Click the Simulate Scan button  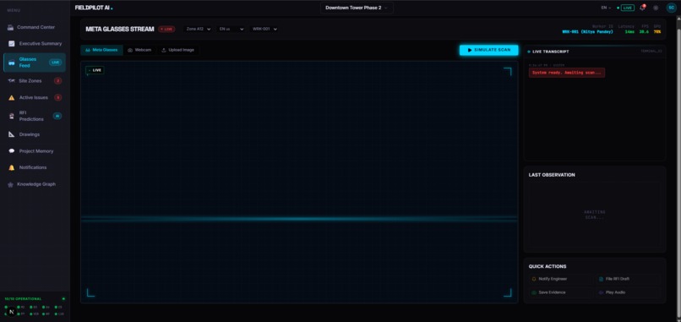tap(488, 51)
